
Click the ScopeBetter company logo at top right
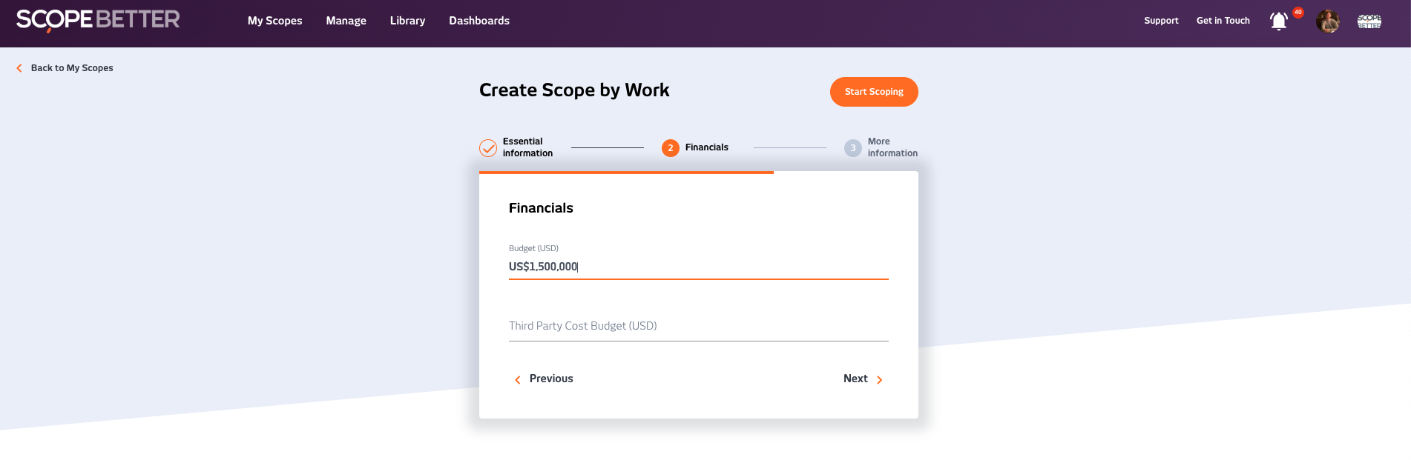pos(1369,21)
